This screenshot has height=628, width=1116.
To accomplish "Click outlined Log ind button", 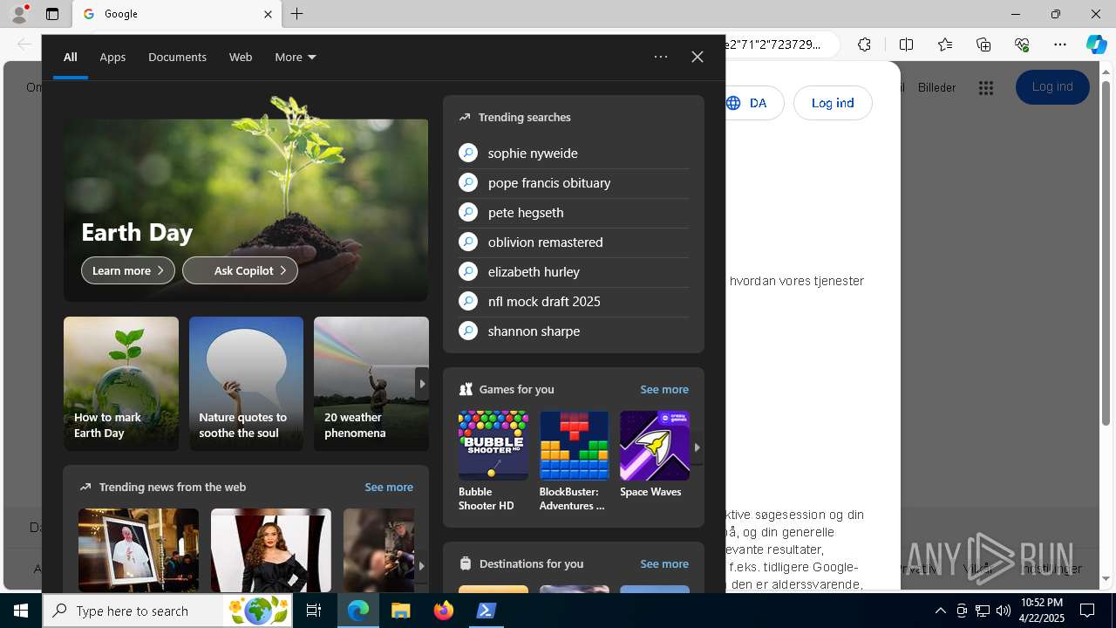I will click(x=833, y=103).
